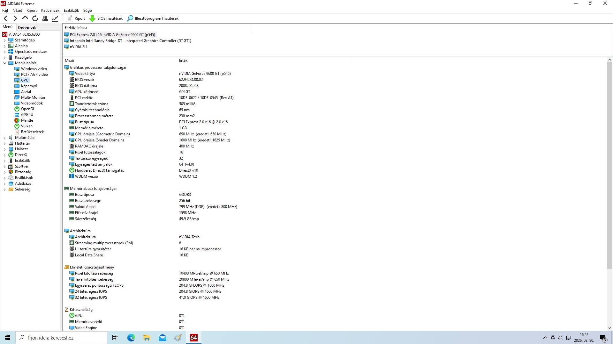The height and width of the screenshot is (344, 613).
Task: Click BIOS frissítések green arrow button
Action: pos(106,18)
